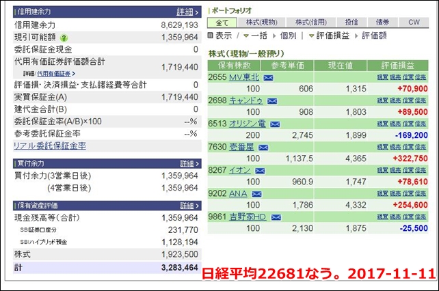Screen dimensions: 439x291
Task: Click 現買 in the 壱番屋 row
Action: coord(382,147)
